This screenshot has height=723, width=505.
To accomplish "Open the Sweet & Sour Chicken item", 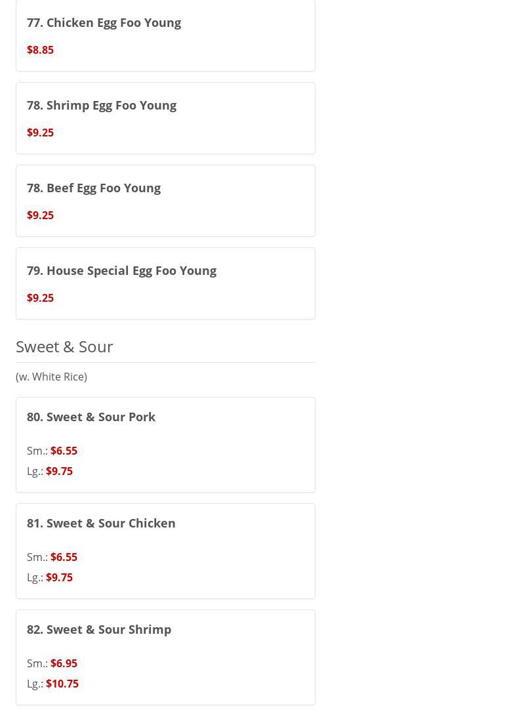I will [101, 523].
